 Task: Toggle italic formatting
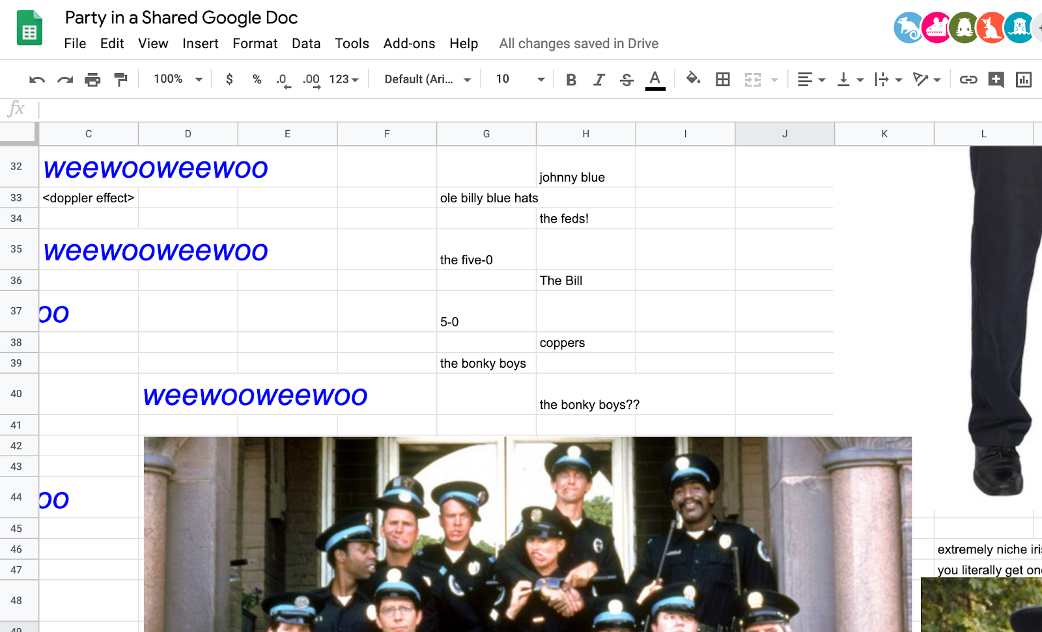599,79
